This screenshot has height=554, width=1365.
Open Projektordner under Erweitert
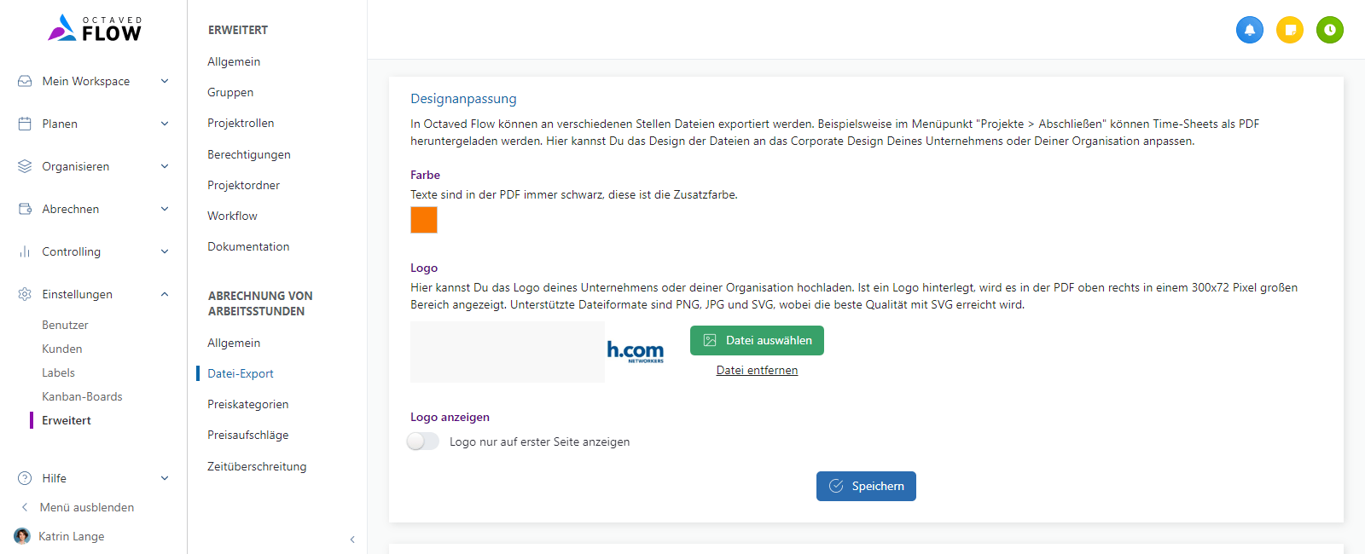[243, 185]
